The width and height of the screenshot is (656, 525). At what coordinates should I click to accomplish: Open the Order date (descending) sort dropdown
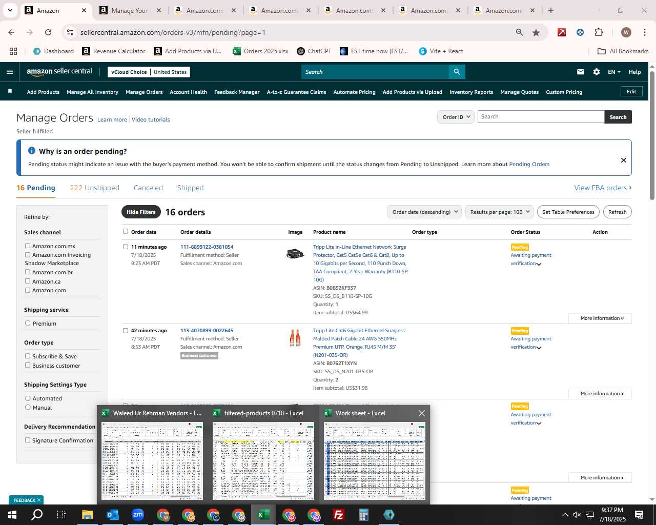point(424,212)
